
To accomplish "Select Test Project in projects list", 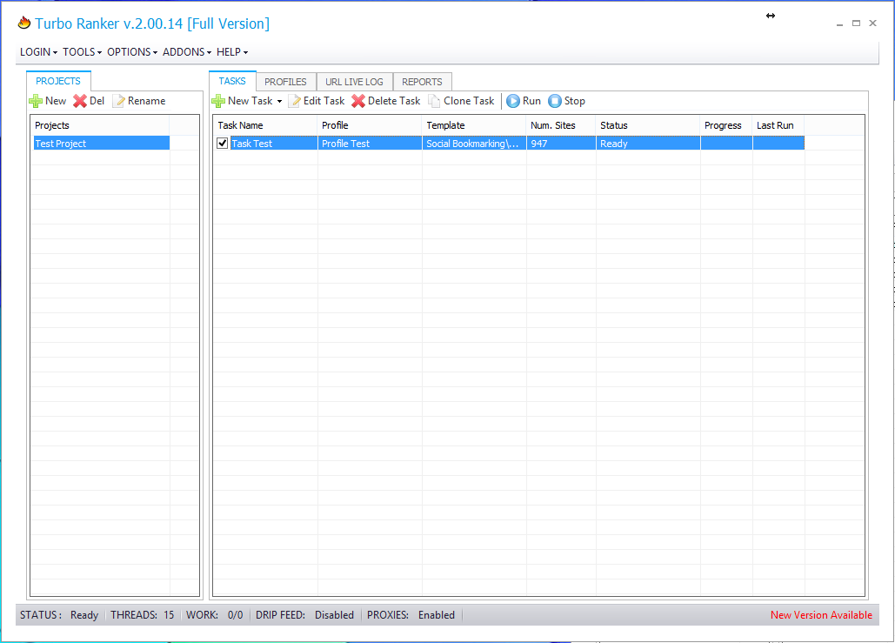I will [x=101, y=144].
